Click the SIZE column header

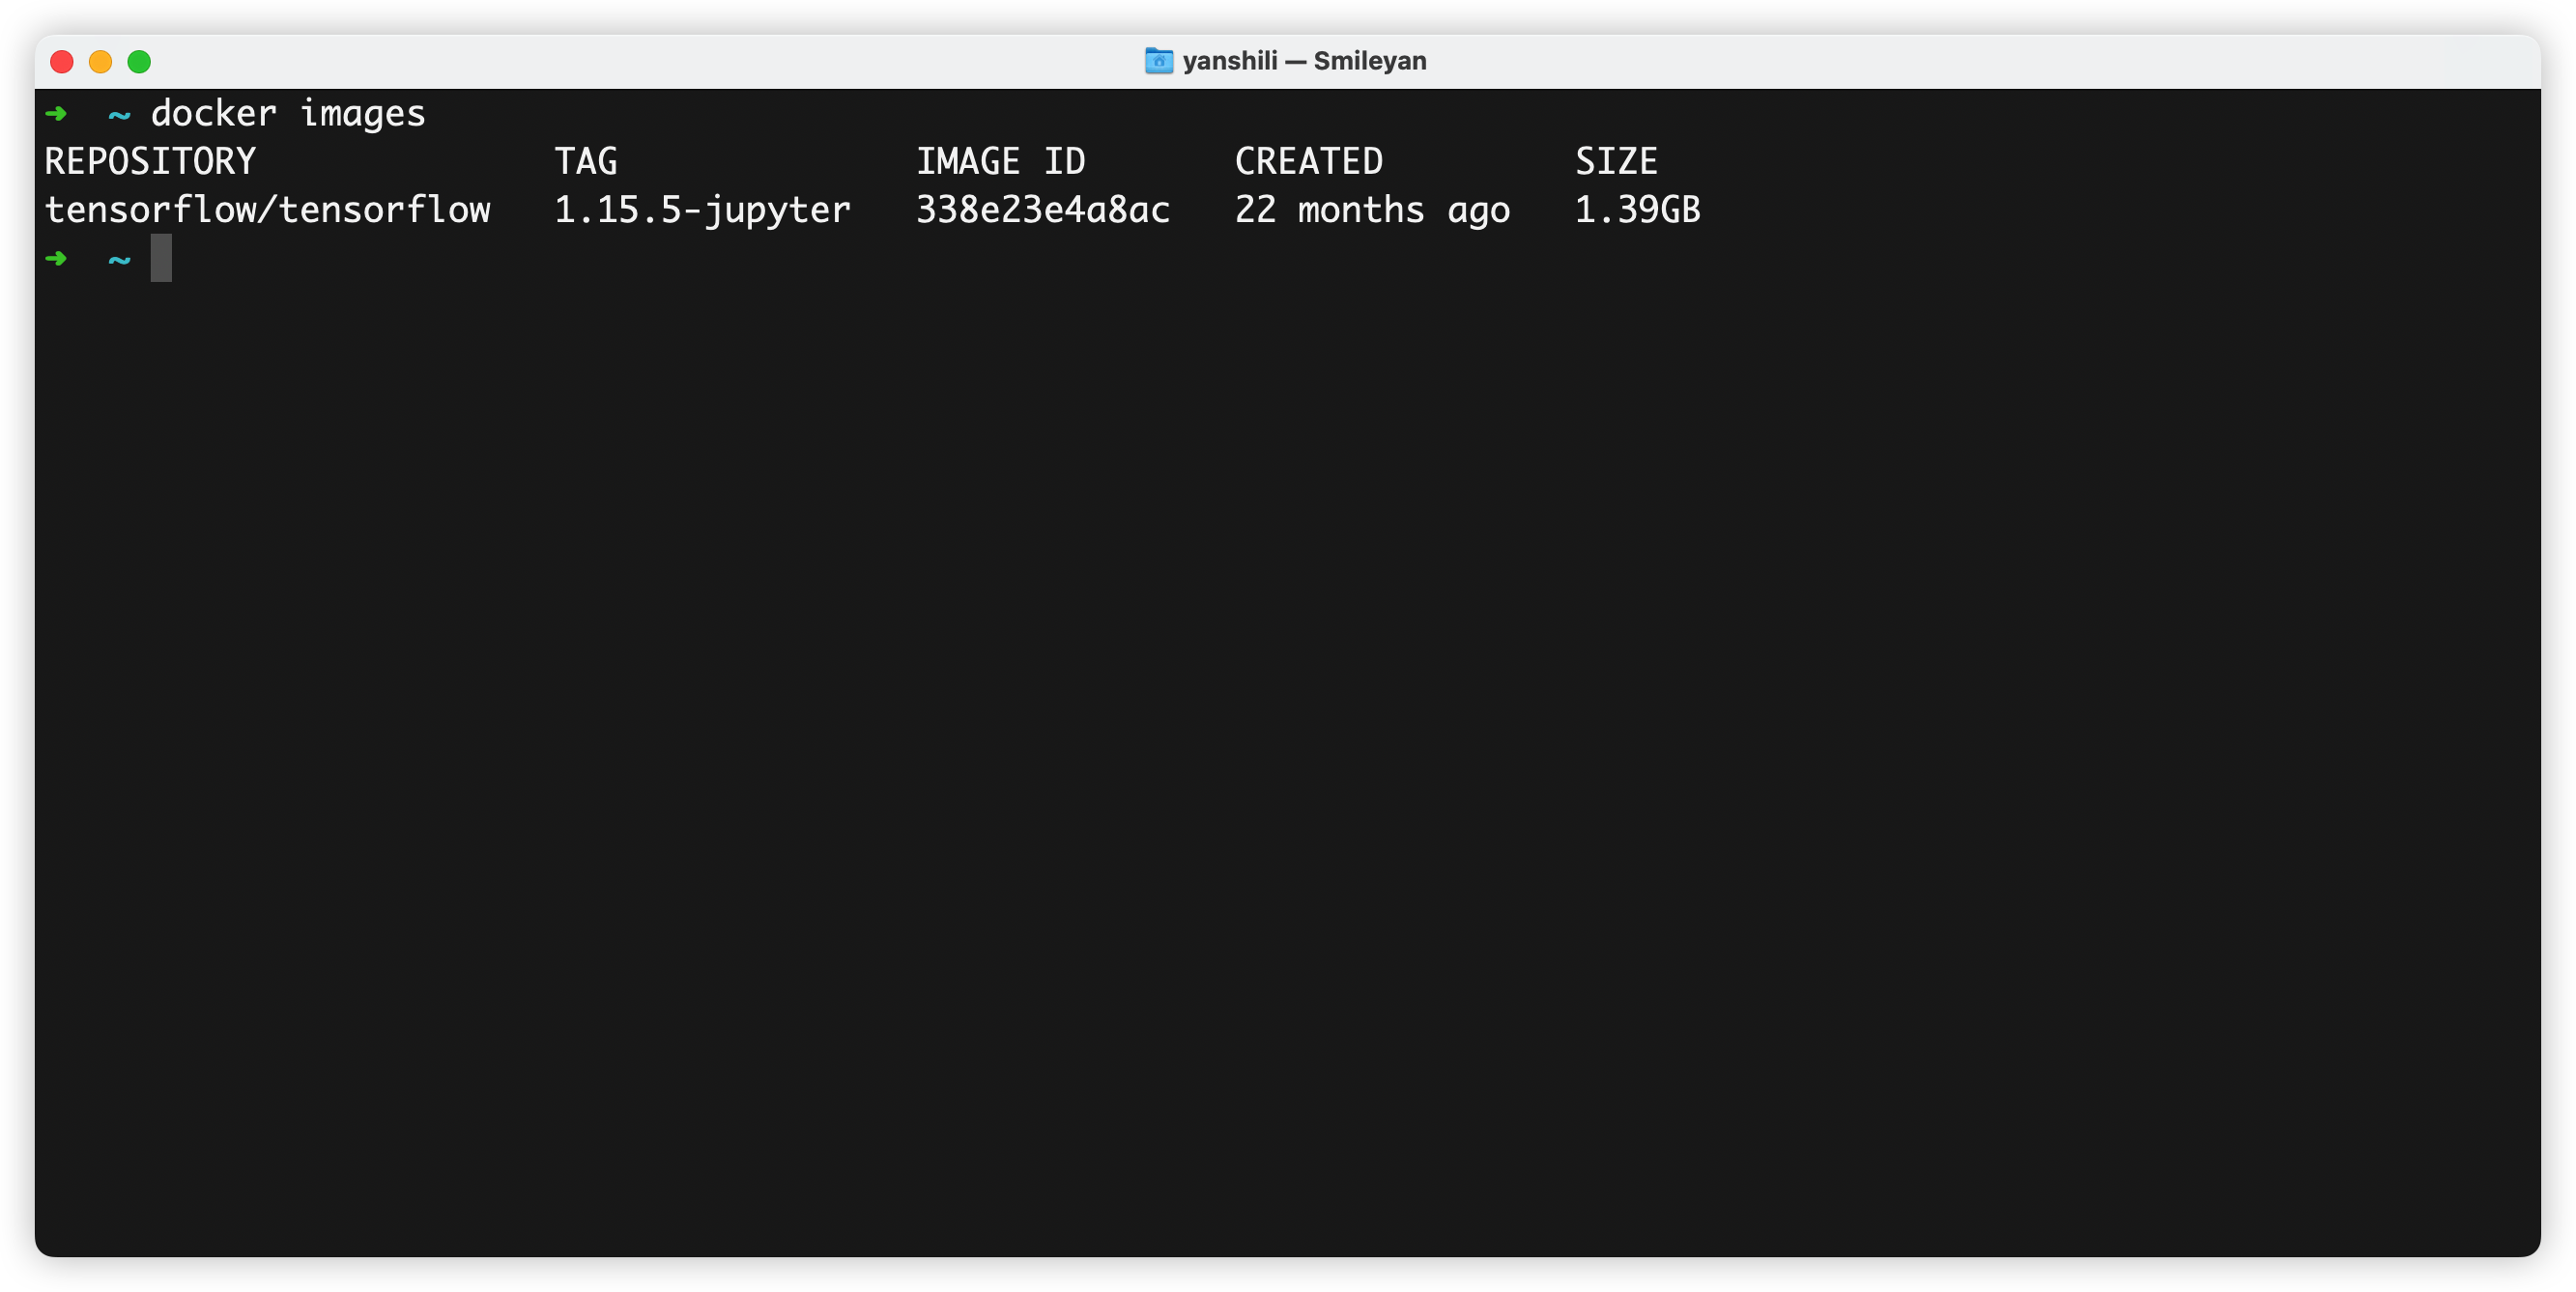[x=1616, y=161]
